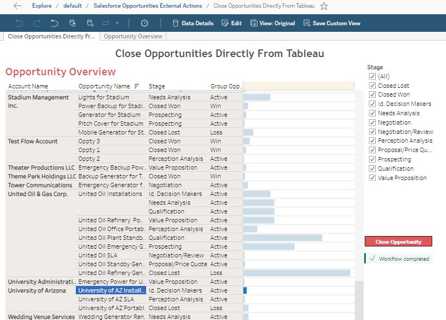446x320 pixels.
Task: Toggle Value Proposition filter checkbox
Action: coord(372,178)
